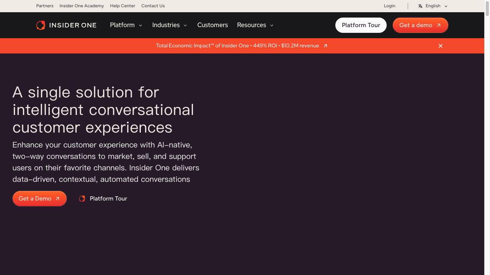490x275 pixels.
Task: Go to Contact Us
Action: [153, 6]
